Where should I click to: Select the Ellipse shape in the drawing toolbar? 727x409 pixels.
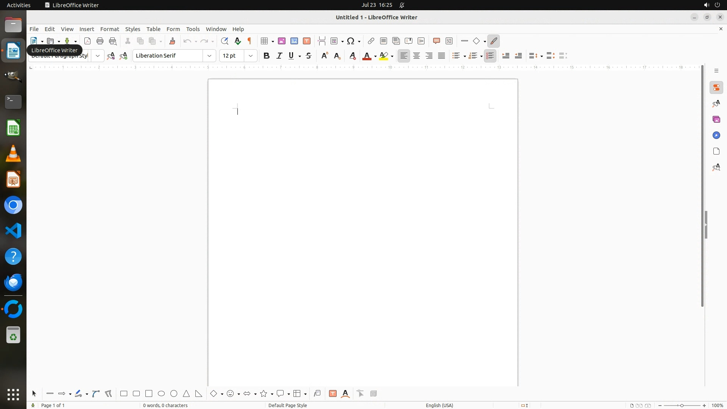[x=161, y=394]
